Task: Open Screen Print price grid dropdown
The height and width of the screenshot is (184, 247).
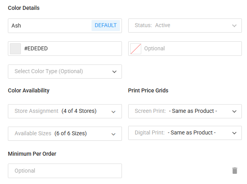Action: 181,111
